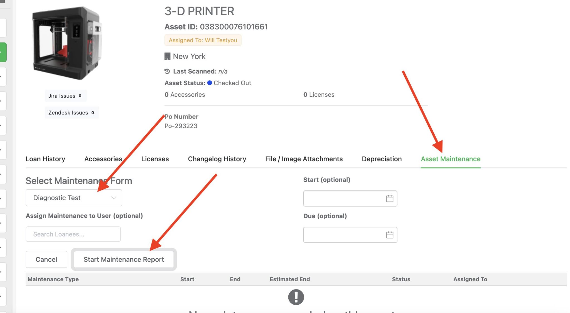The image size is (570, 313).
Task: Open the Start date calendar picker
Action: (x=390, y=198)
